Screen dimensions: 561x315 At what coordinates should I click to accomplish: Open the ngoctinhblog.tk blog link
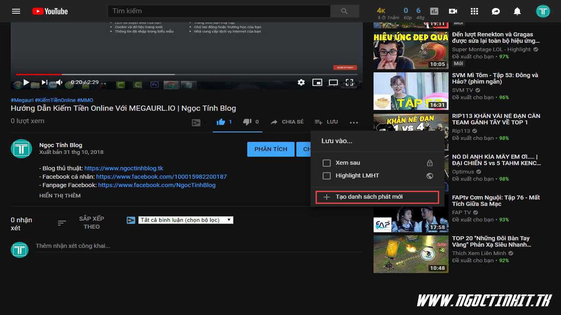(x=124, y=168)
